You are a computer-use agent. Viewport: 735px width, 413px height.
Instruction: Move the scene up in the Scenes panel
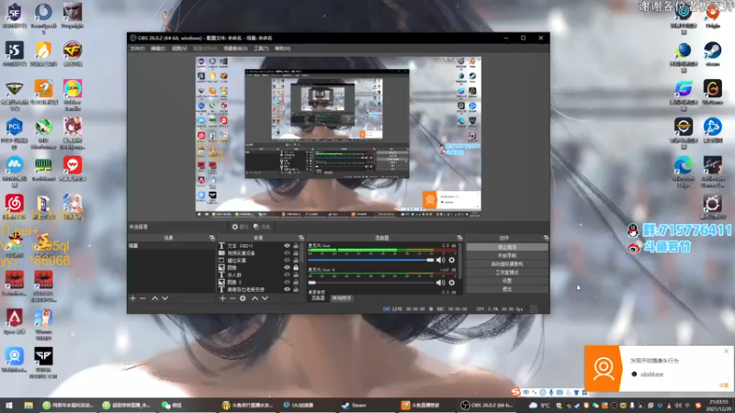point(154,298)
